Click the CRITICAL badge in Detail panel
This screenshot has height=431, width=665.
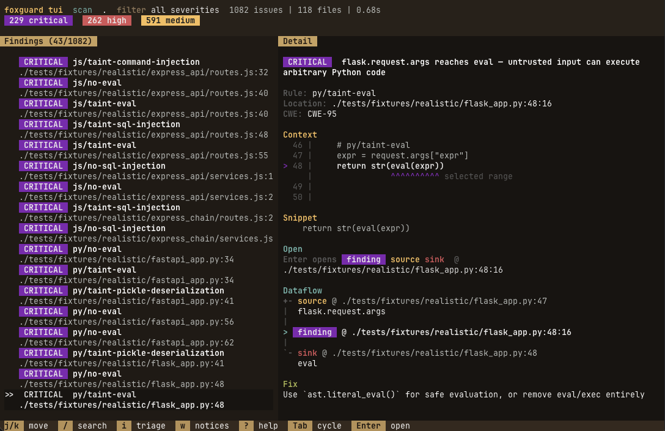click(307, 62)
